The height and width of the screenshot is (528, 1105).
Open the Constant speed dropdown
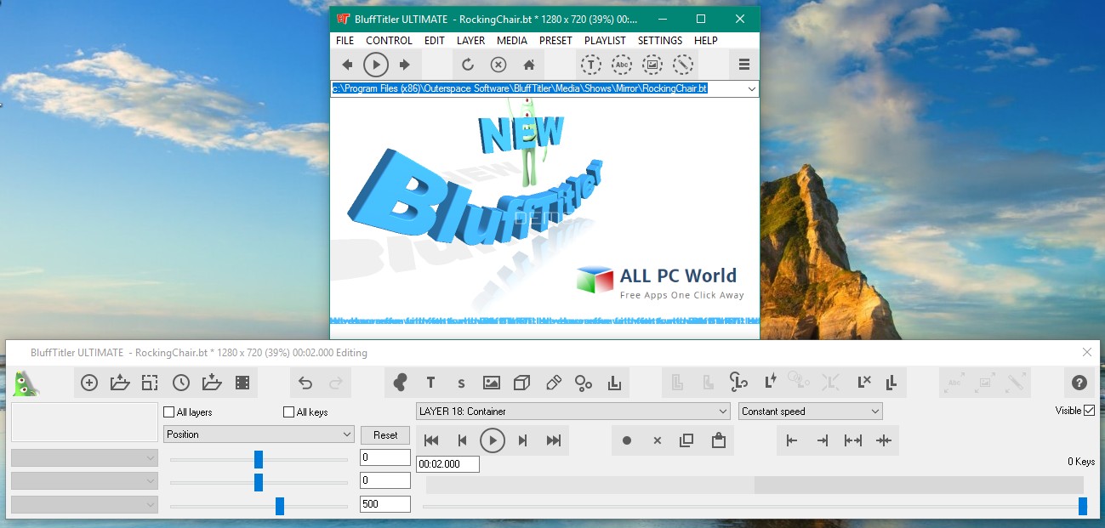tap(811, 412)
